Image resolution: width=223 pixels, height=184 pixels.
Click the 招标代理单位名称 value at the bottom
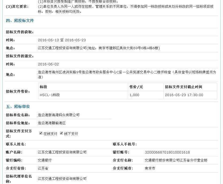coord(62,179)
